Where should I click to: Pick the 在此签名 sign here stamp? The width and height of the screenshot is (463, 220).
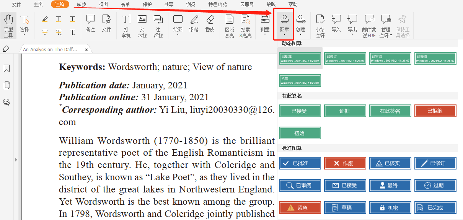pos(390,111)
